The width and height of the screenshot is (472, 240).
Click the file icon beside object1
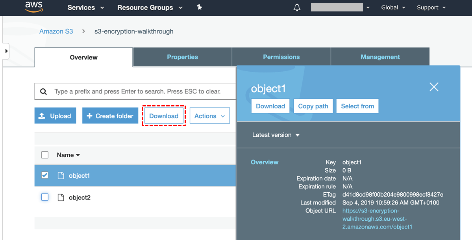pyautogui.click(x=61, y=175)
